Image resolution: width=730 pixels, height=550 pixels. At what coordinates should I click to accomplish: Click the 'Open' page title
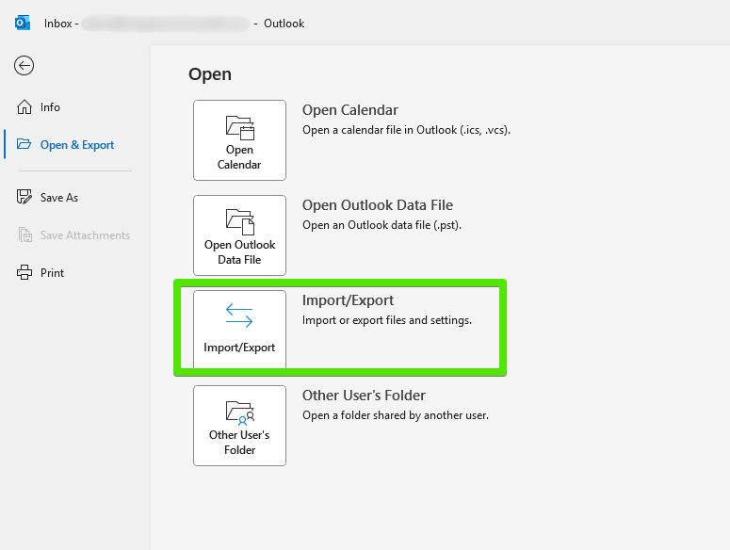tap(210, 74)
